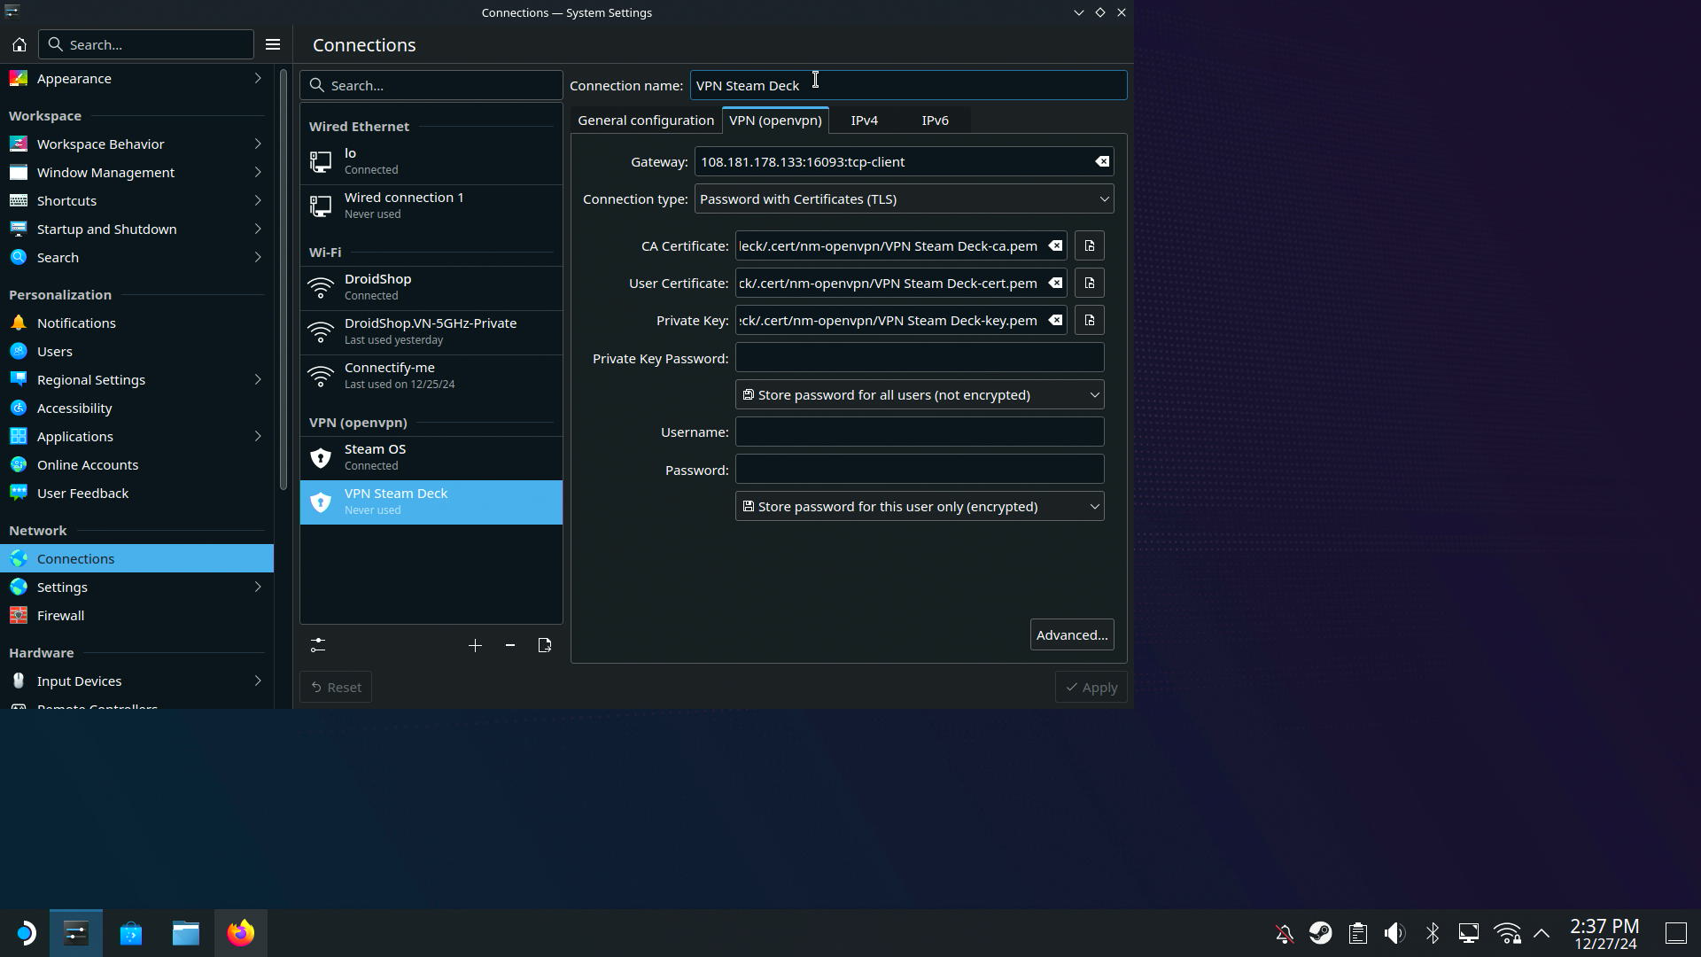Image resolution: width=1701 pixels, height=957 pixels.
Task: Focus the sidebar Search field
Action: pyautogui.click(x=146, y=44)
